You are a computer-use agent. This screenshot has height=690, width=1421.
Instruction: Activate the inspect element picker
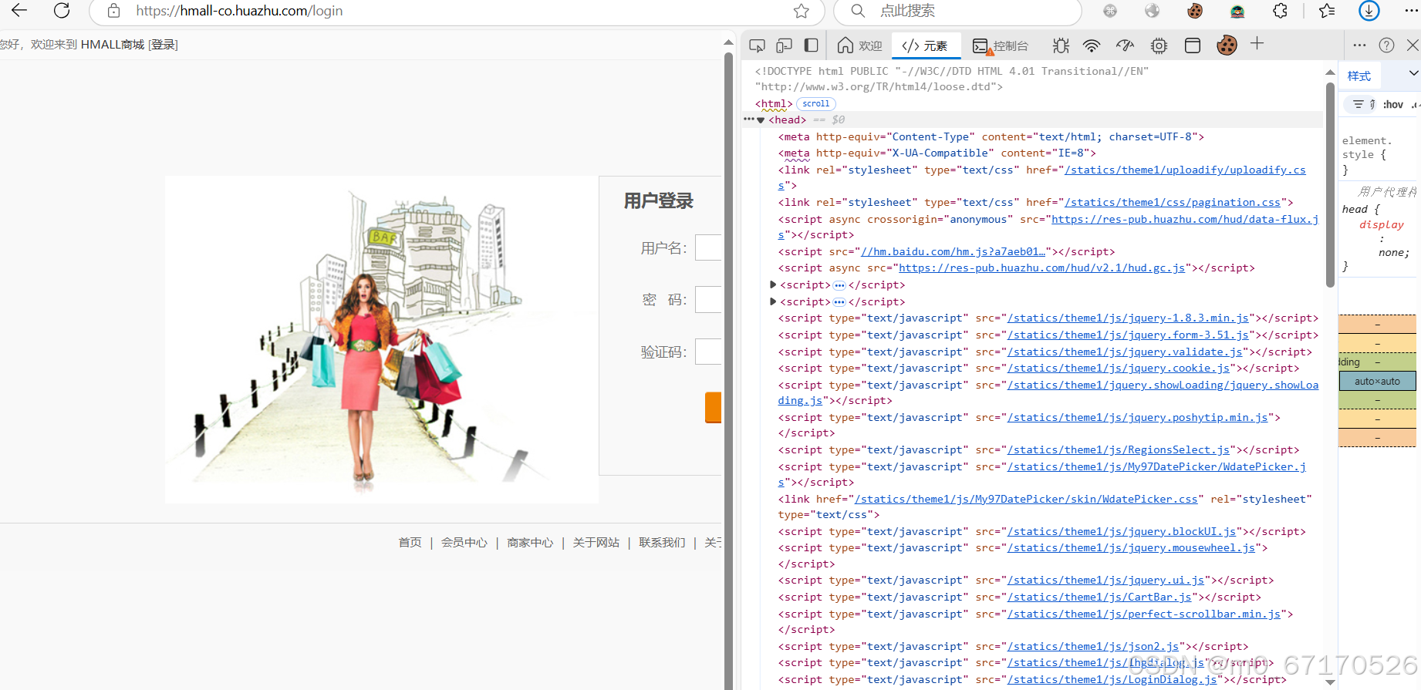tap(757, 45)
